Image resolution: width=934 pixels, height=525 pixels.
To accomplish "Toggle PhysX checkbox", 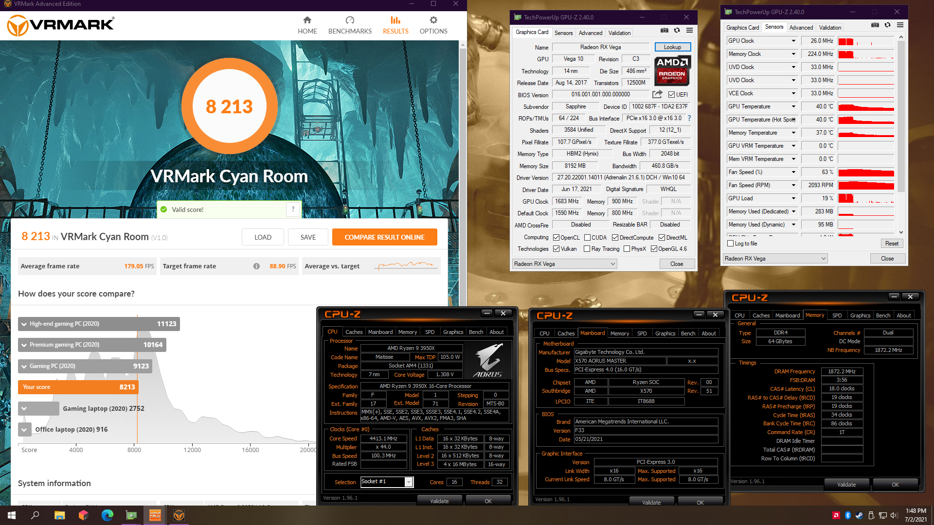I will pyautogui.click(x=627, y=249).
